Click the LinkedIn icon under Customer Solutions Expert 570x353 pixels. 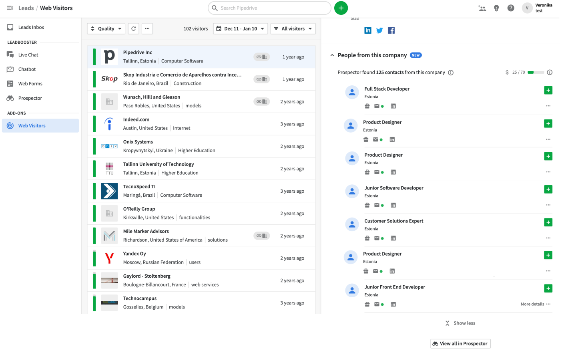click(393, 238)
